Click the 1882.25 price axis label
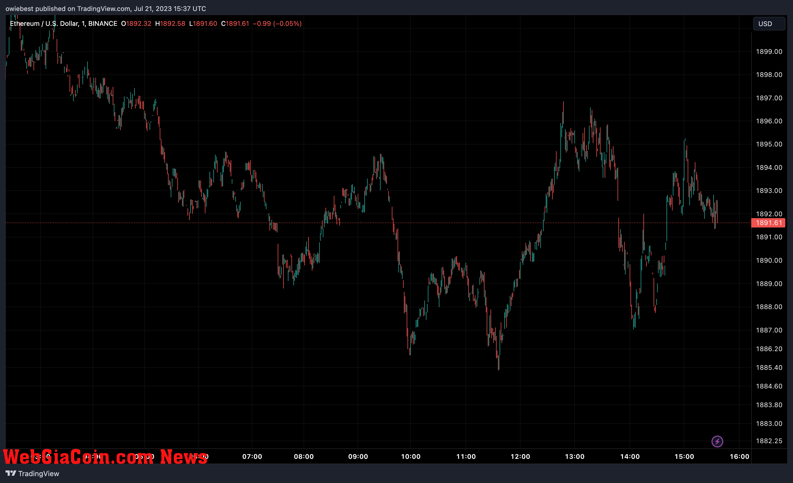793x483 pixels. [x=769, y=441]
